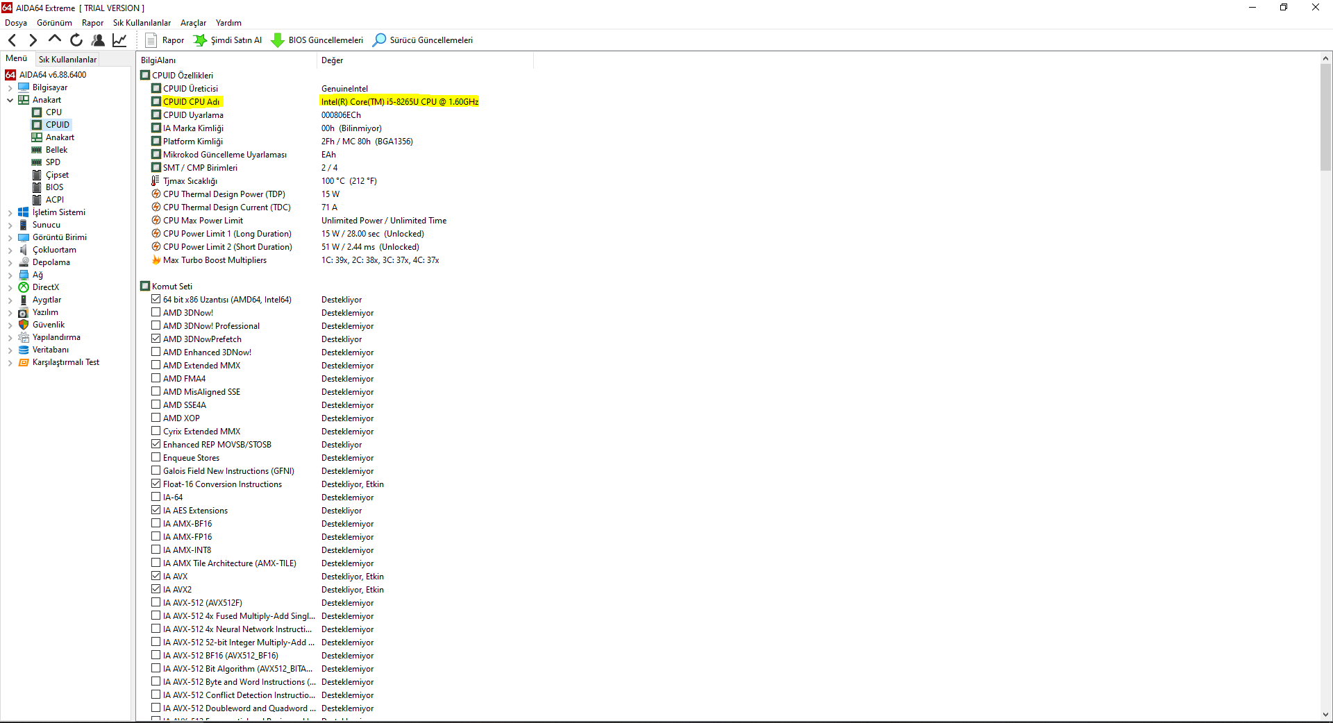Go forward with the right arrow toolbar icon

(33, 40)
